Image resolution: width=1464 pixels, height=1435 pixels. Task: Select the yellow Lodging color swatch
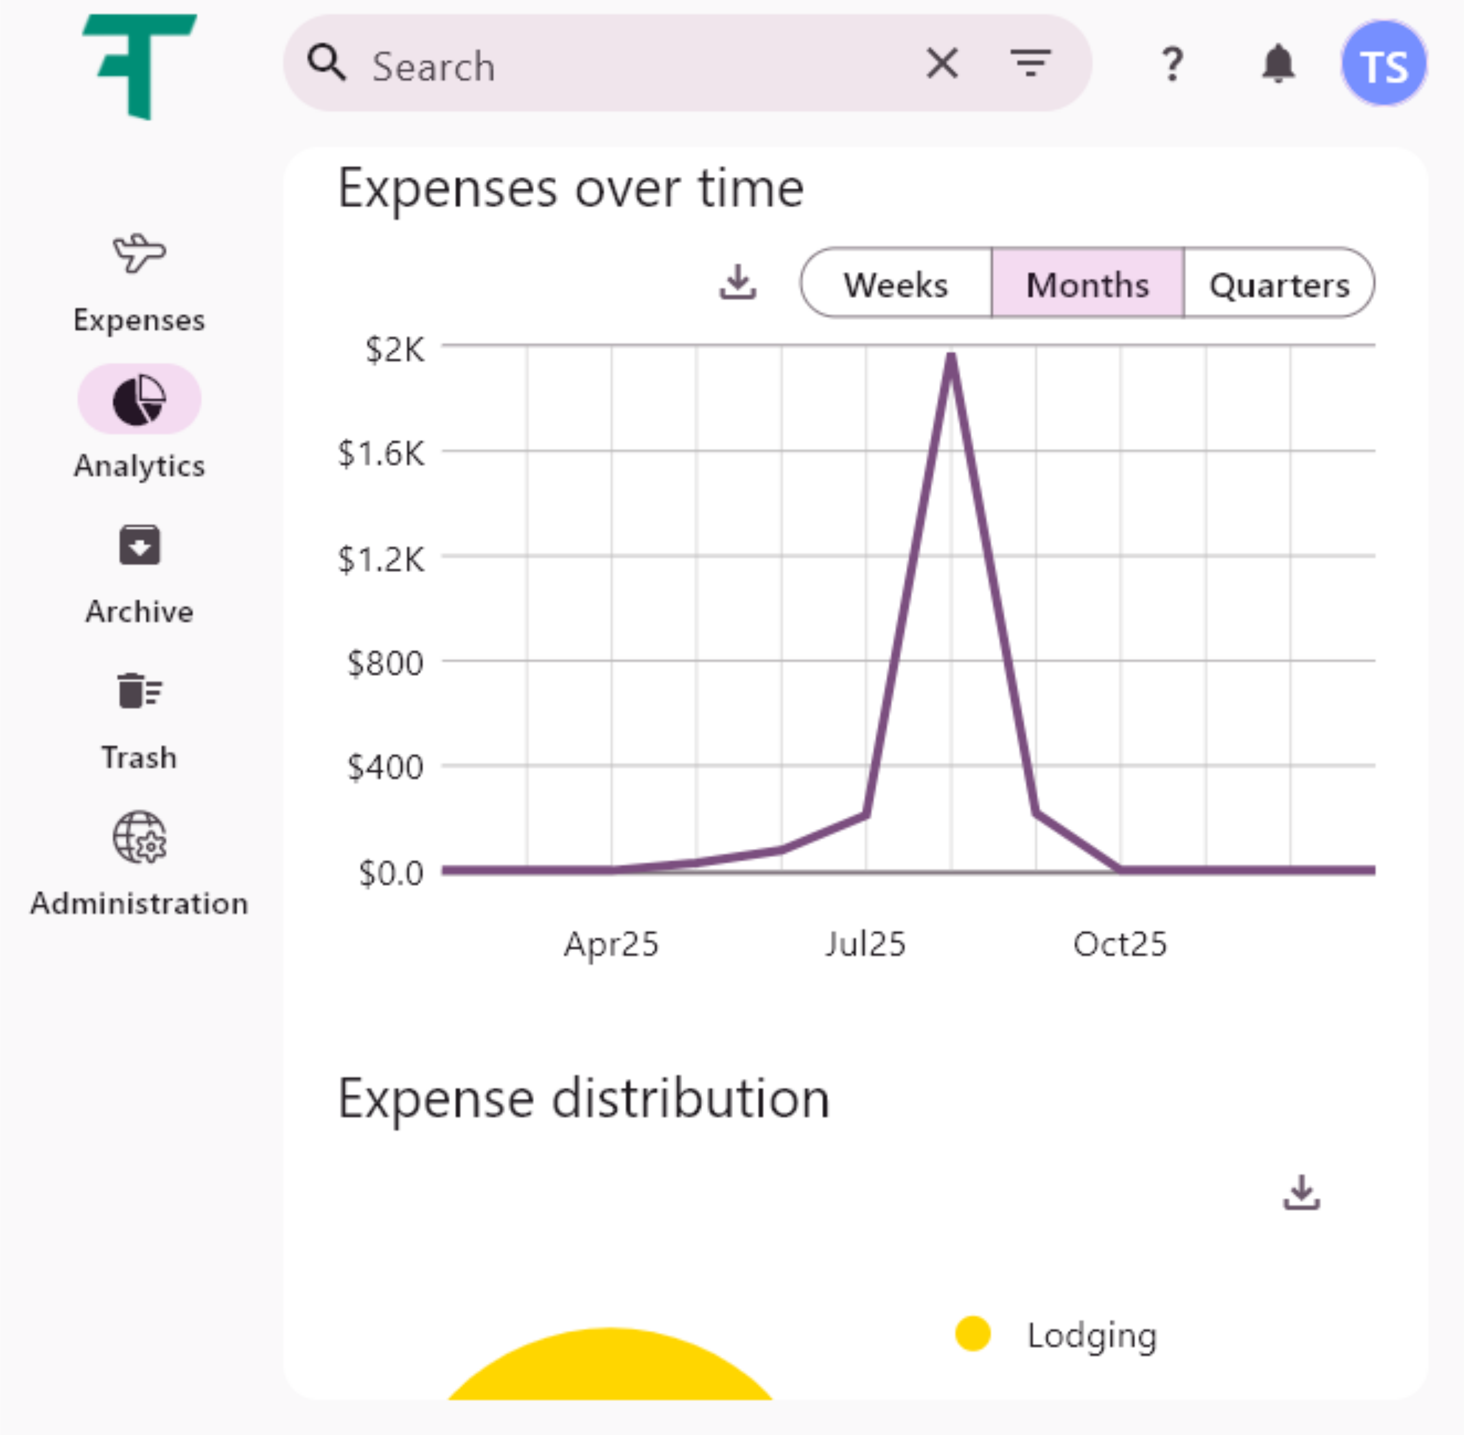point(973,1335)
